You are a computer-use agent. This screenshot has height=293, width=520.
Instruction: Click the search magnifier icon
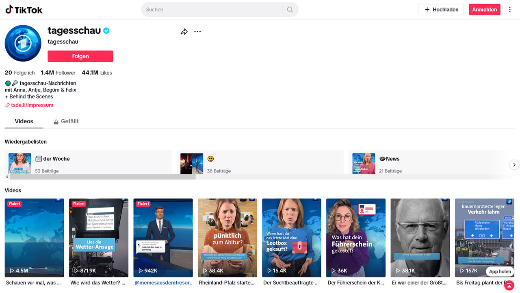[x=290, y=10]
